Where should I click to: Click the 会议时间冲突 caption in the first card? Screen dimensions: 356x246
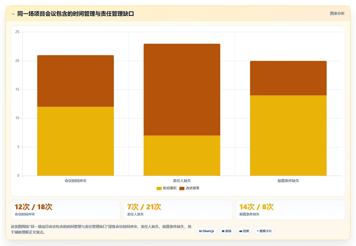(x=25, y=214)
